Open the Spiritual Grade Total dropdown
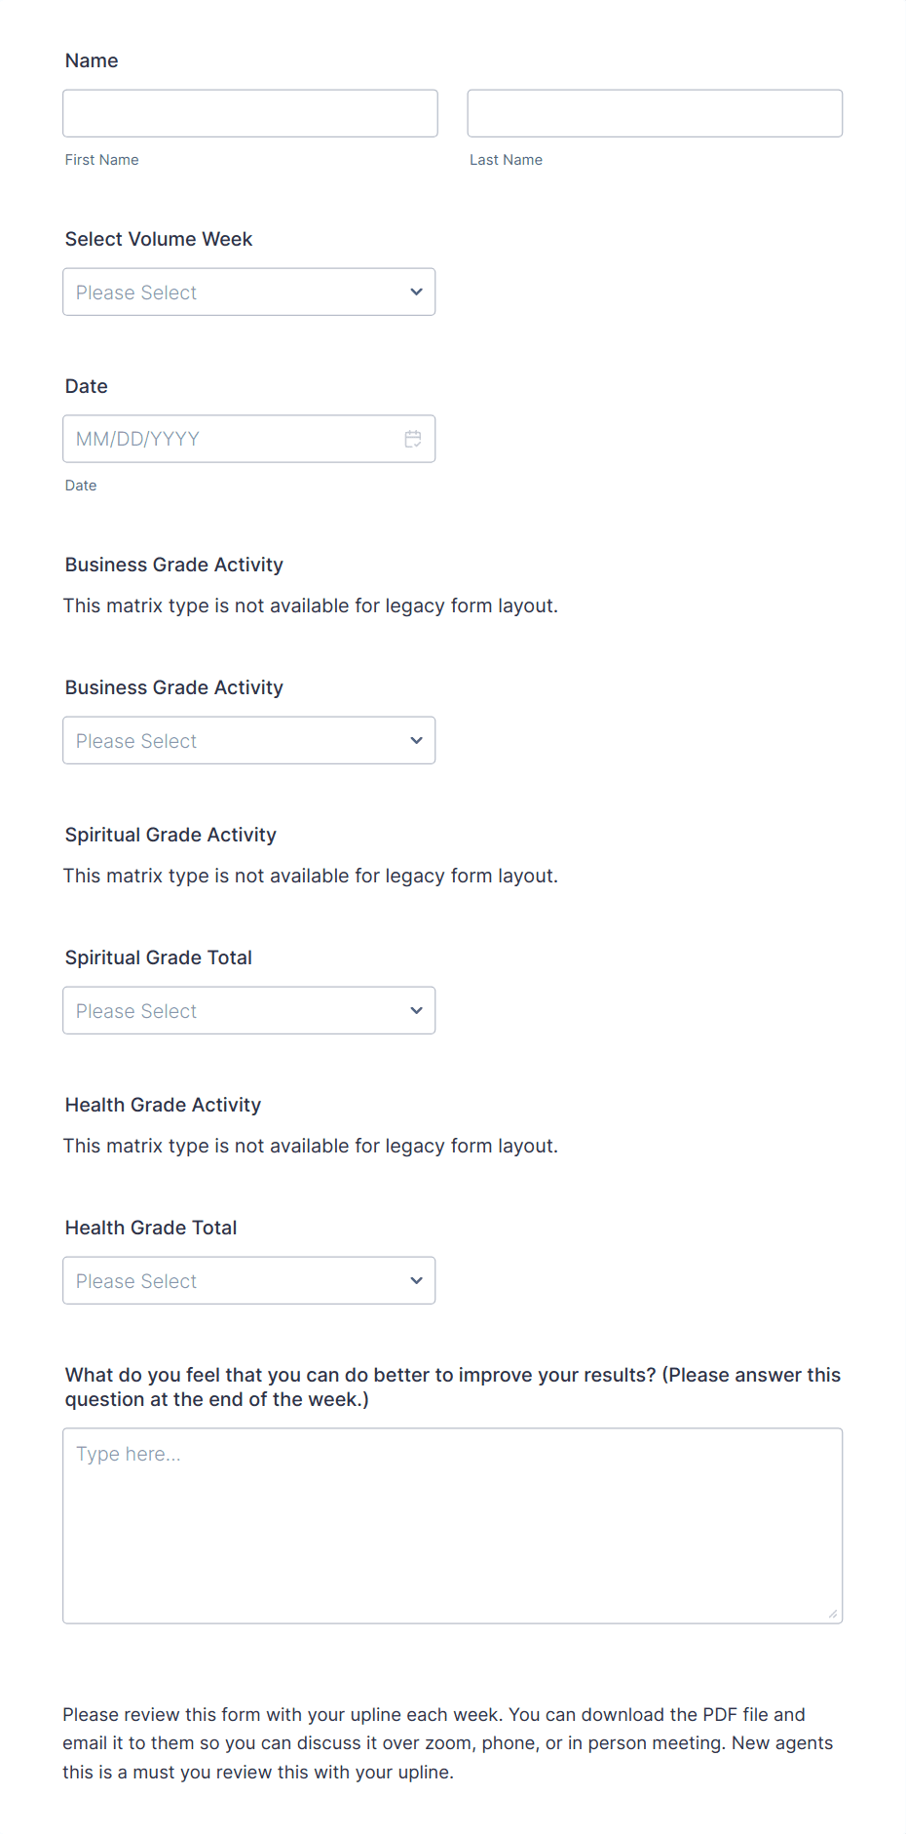 click(249, 1010)
